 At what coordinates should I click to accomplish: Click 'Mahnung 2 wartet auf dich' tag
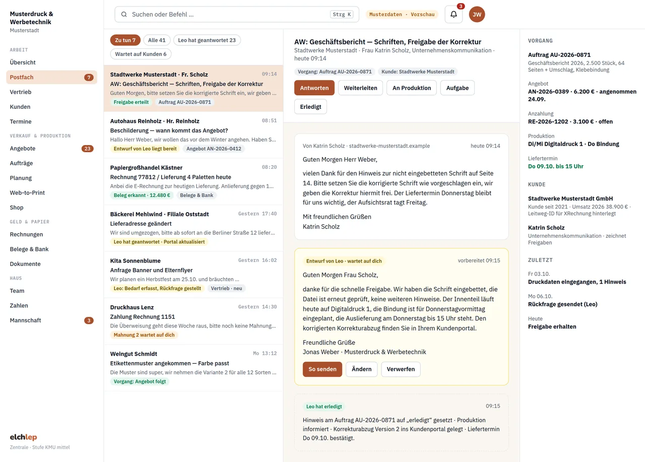[144, 335]
